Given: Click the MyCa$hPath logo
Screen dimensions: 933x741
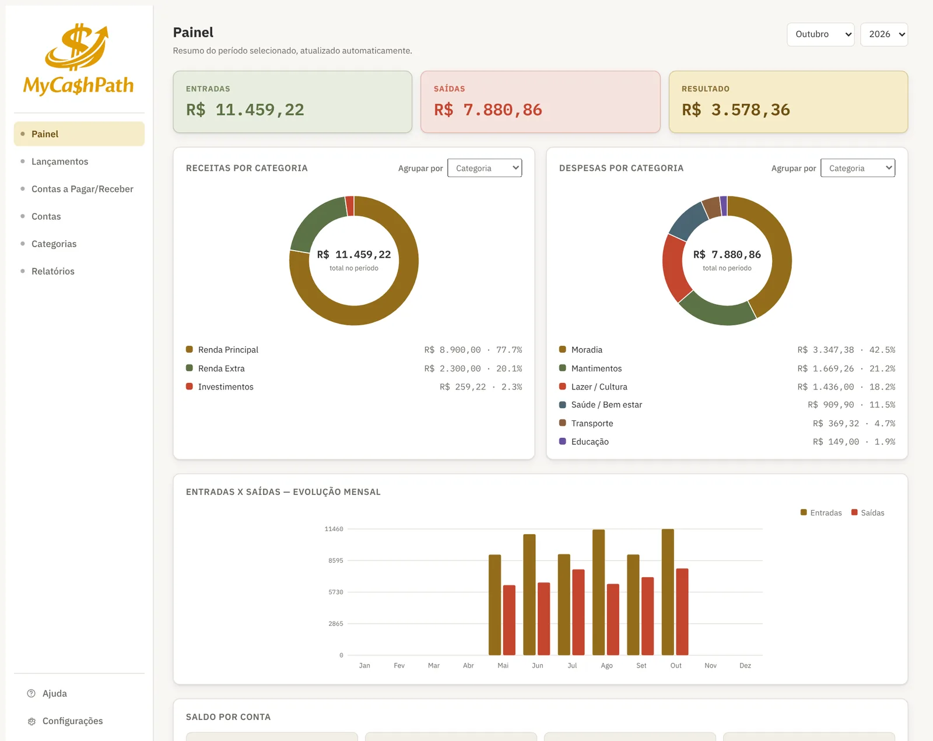Looking at the screenshot, I should click(x=79, y=59).
